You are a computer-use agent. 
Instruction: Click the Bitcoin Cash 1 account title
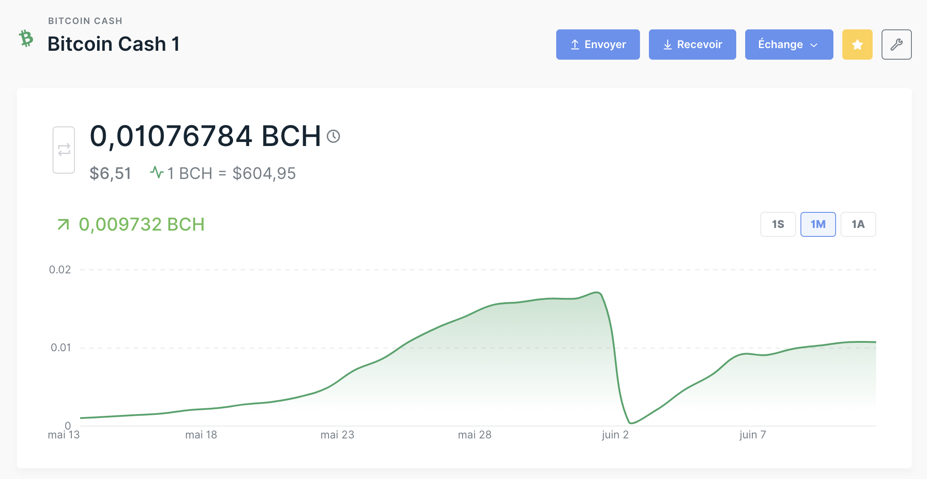coord(114,44)
